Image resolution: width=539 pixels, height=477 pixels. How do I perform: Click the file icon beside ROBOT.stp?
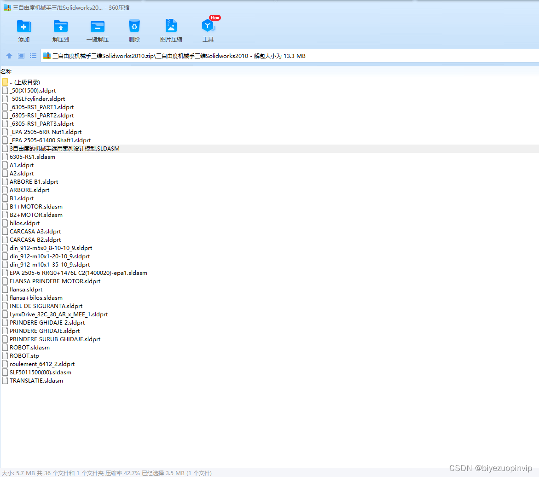pos(5,355)
